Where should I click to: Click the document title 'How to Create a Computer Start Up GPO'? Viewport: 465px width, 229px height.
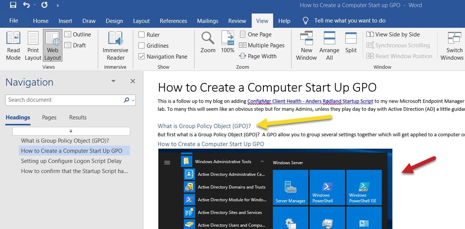click(x=267, y=87)
